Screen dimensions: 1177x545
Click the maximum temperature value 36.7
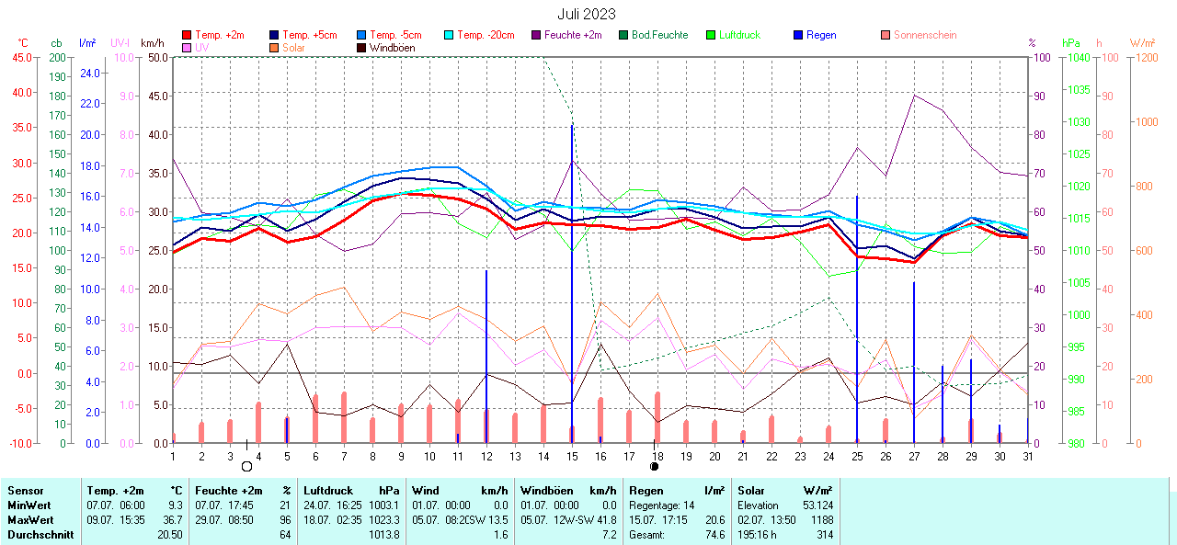[x=173, y=519]
